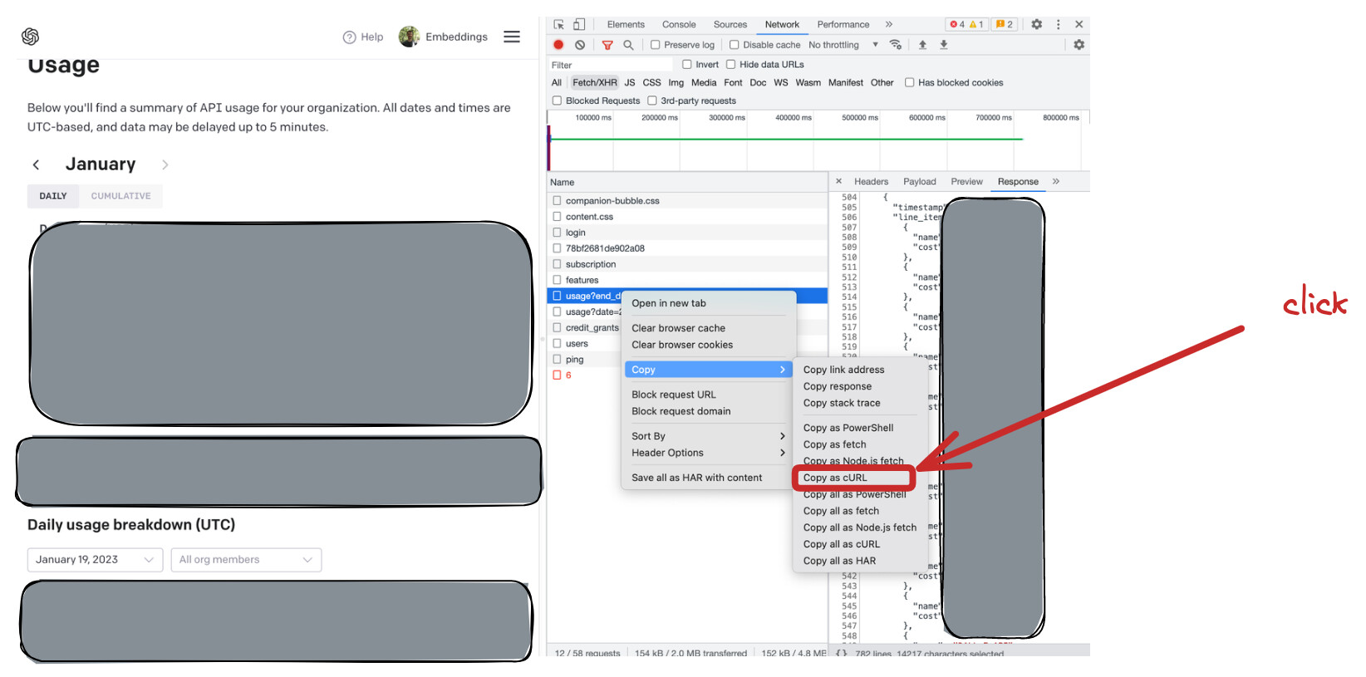This screenshot has width=1366, height=677.
Task: Click the Import HAR upload arrow
Action: click(x=922, y=45)
